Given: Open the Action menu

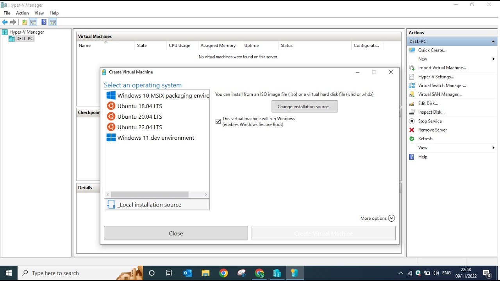Looking at the screenshot, I should click(x=22, y=13).
